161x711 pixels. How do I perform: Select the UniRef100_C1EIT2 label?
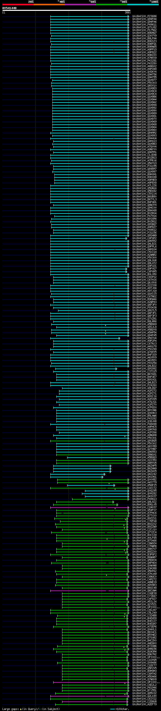click(x=144, y=488)
